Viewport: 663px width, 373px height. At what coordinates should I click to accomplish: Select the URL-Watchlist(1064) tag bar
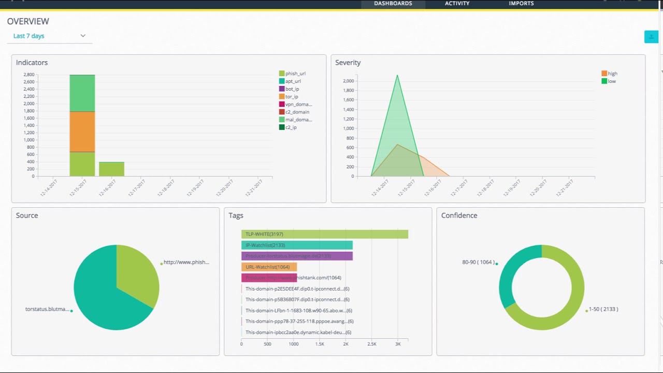[269, 267]
